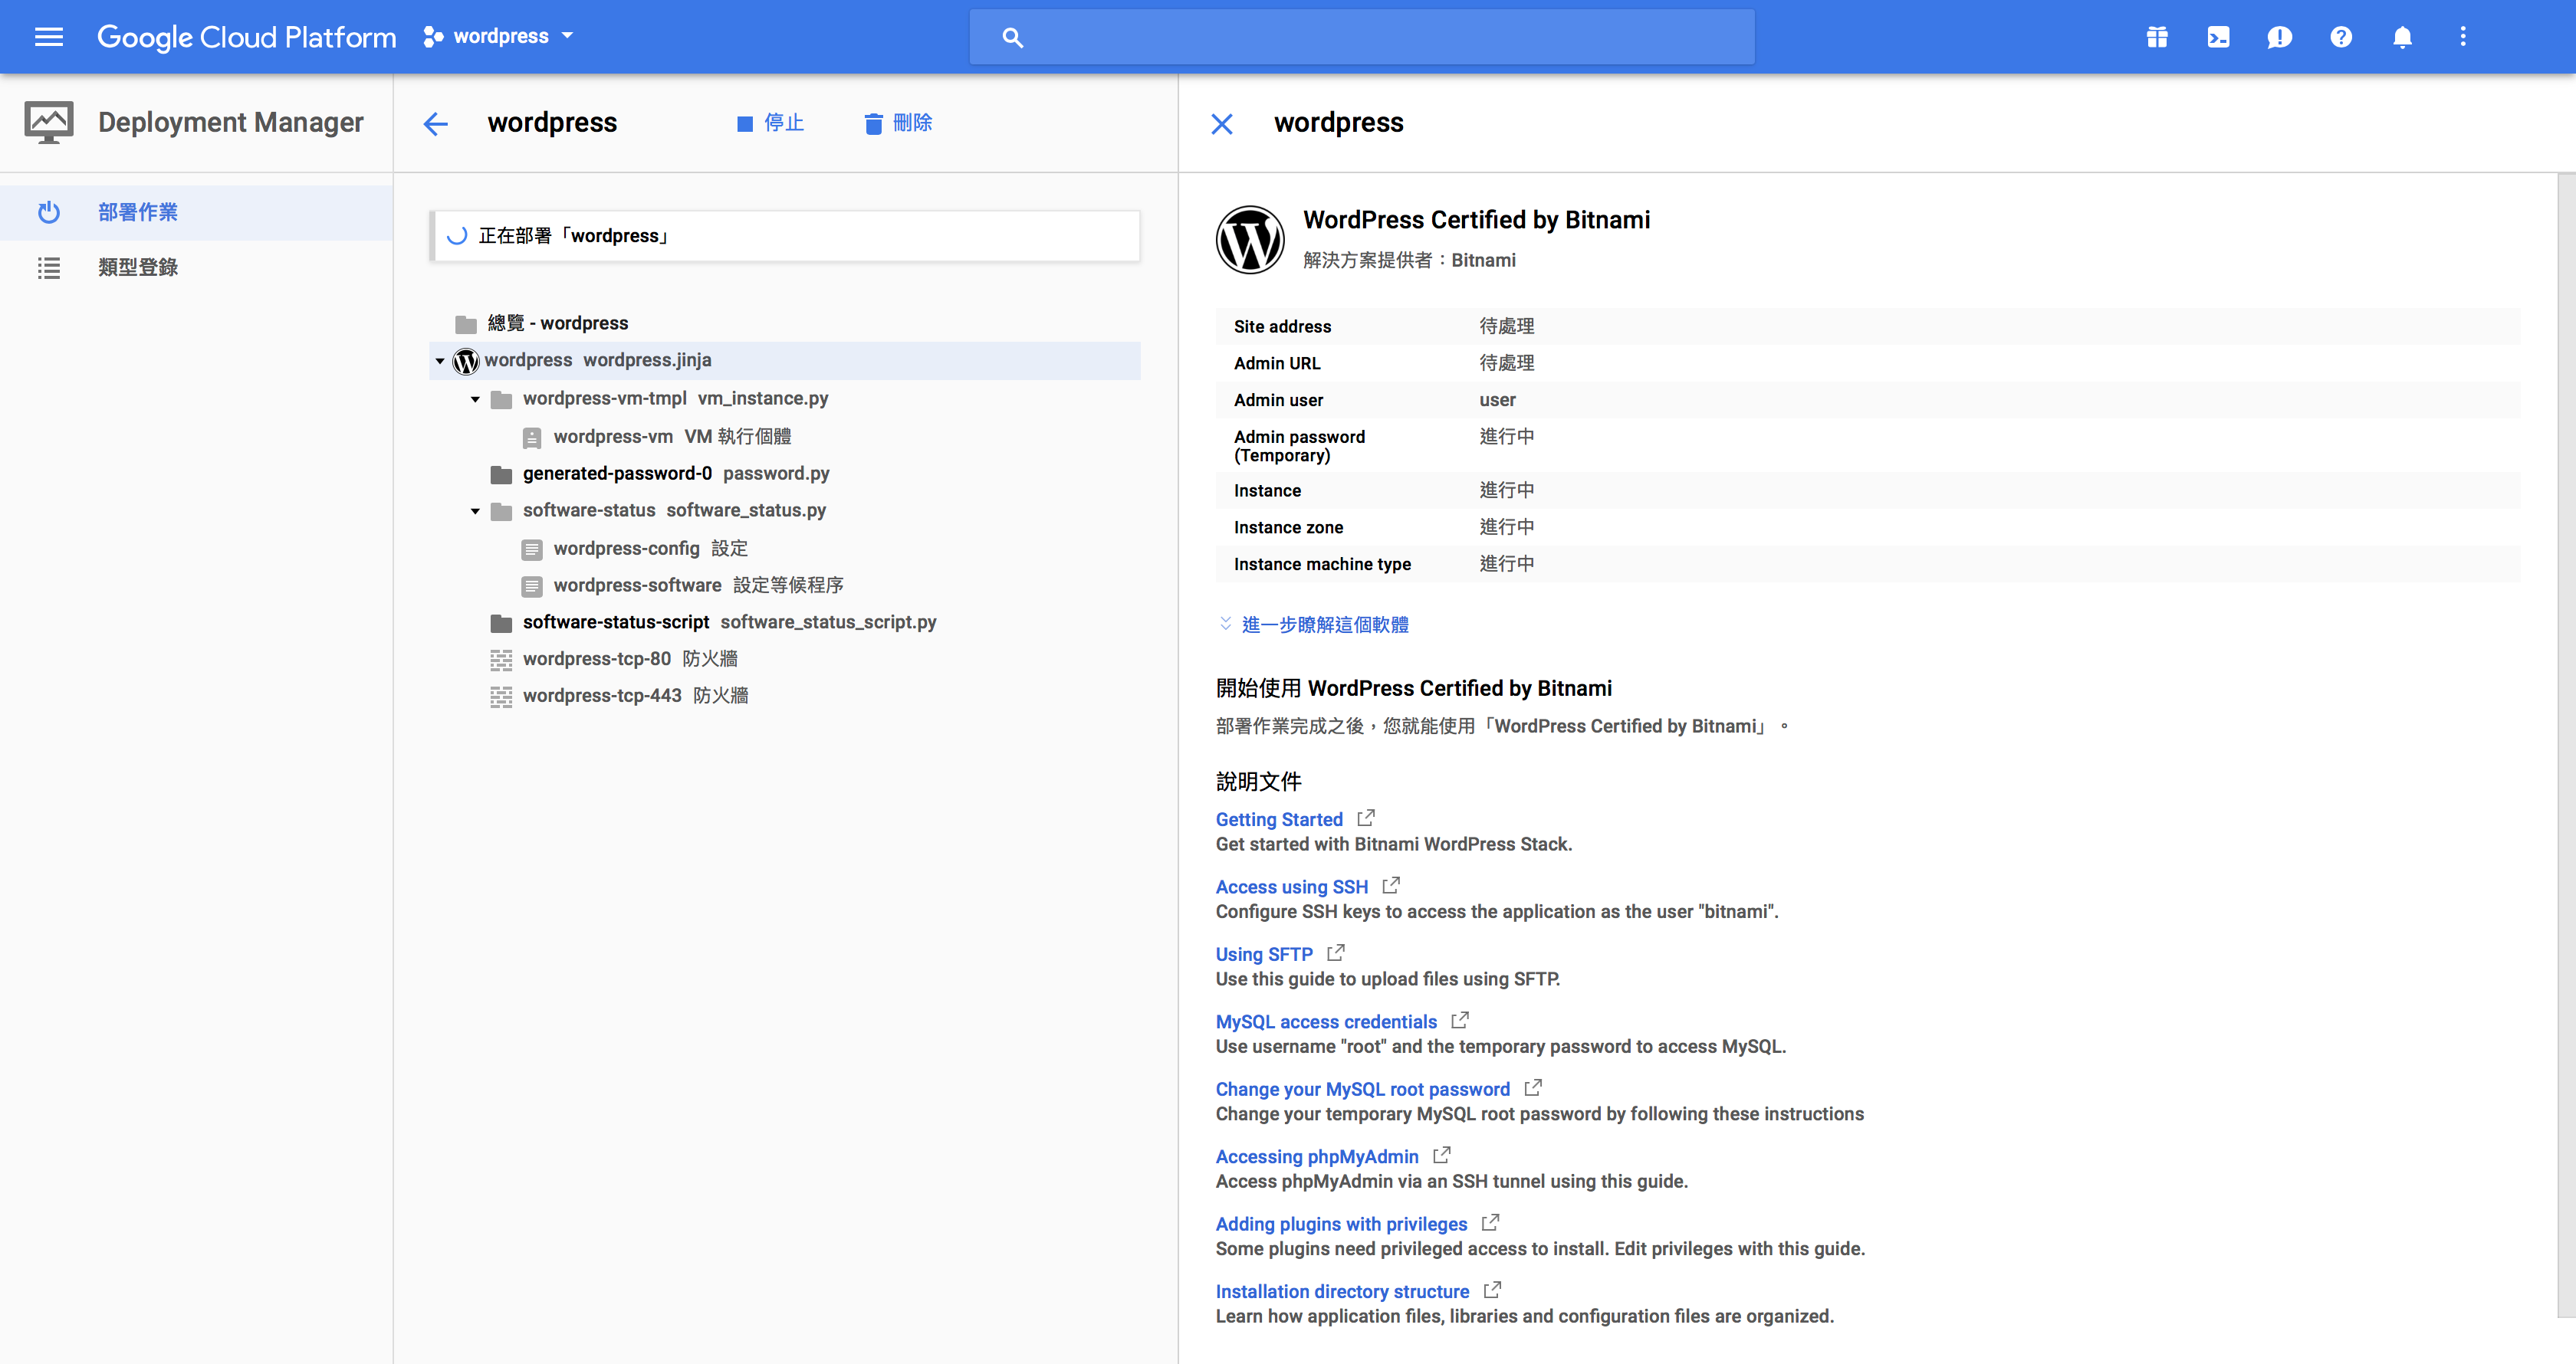This screenshot has width=2576, height=1364.
Task: Show notifications bell
Action: [2402, 37]
